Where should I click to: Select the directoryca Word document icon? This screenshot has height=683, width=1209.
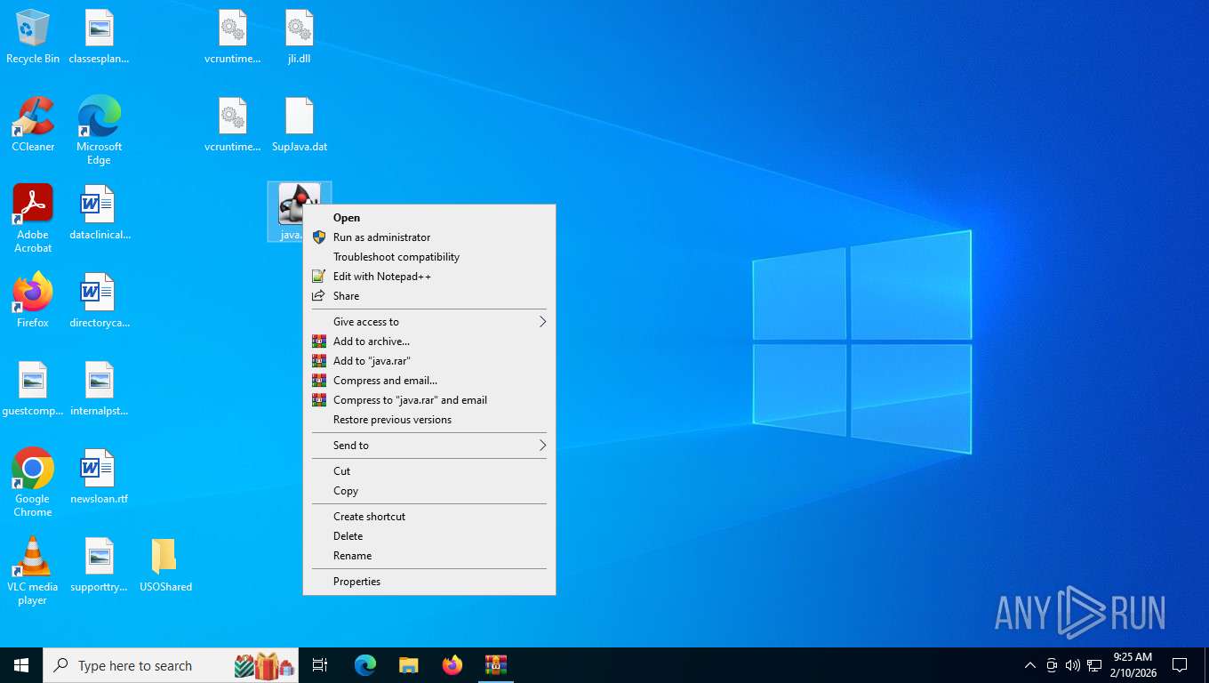99,301
